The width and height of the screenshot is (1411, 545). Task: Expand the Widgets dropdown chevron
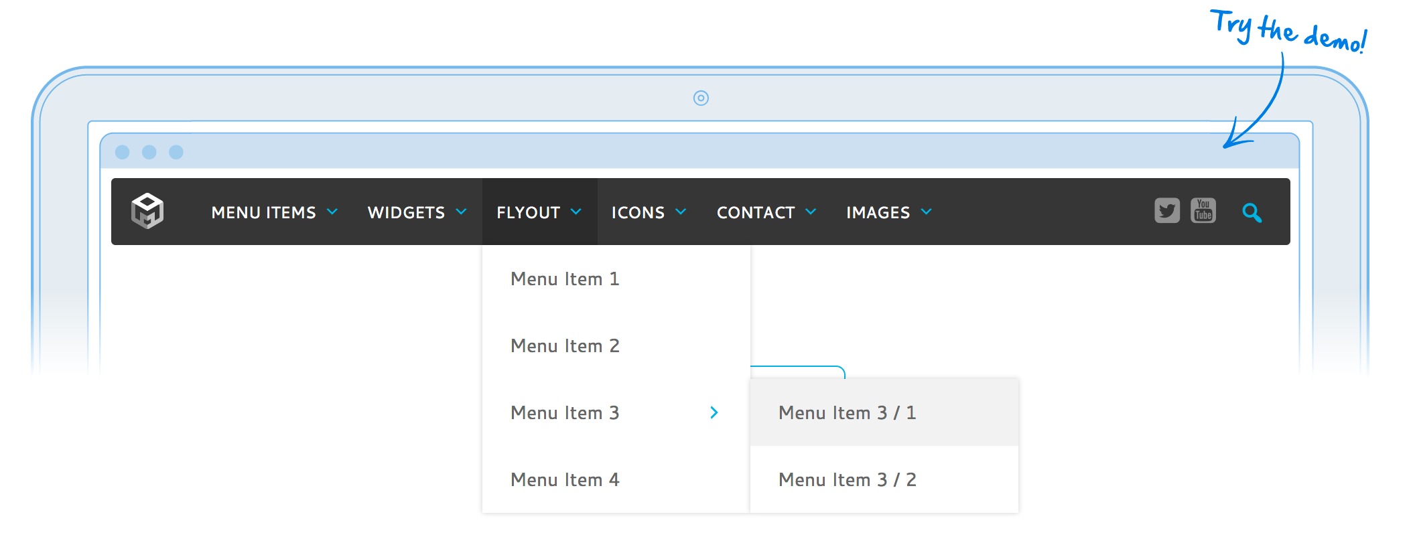pos(461,212)
